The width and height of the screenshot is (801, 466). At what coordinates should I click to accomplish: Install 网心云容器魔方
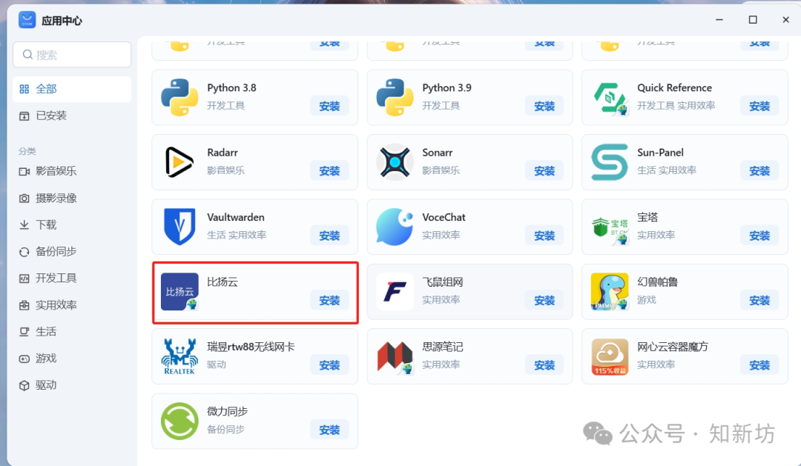point(759,365)
